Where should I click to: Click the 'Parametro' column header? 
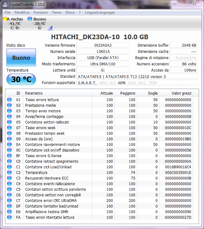34,93
